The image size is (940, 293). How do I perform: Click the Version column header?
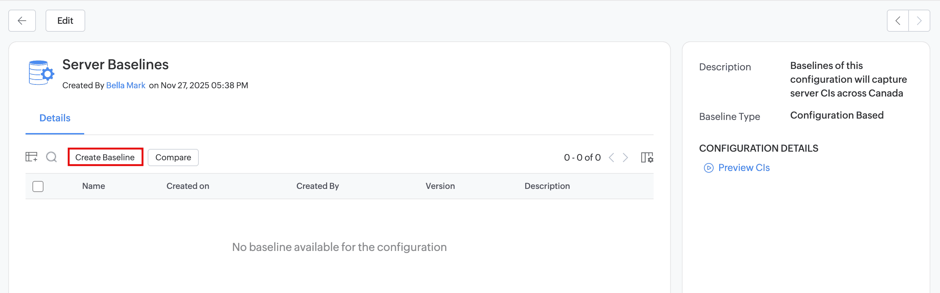coord(440,186)
